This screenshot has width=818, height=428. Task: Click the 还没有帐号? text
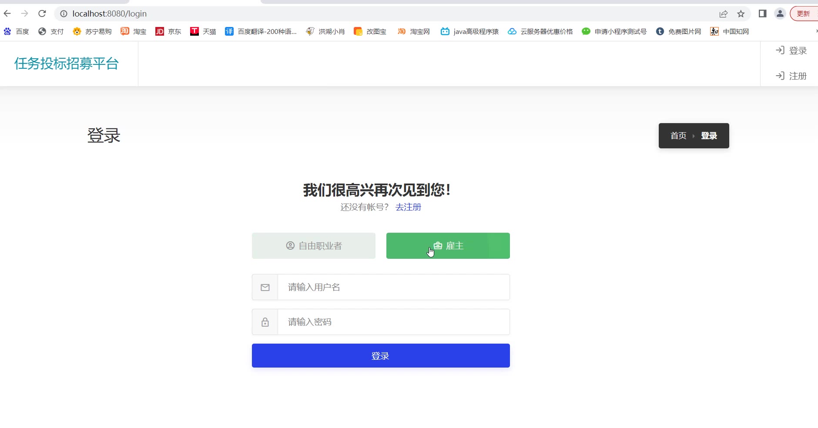pyautogui.click(x=365, y=207)
